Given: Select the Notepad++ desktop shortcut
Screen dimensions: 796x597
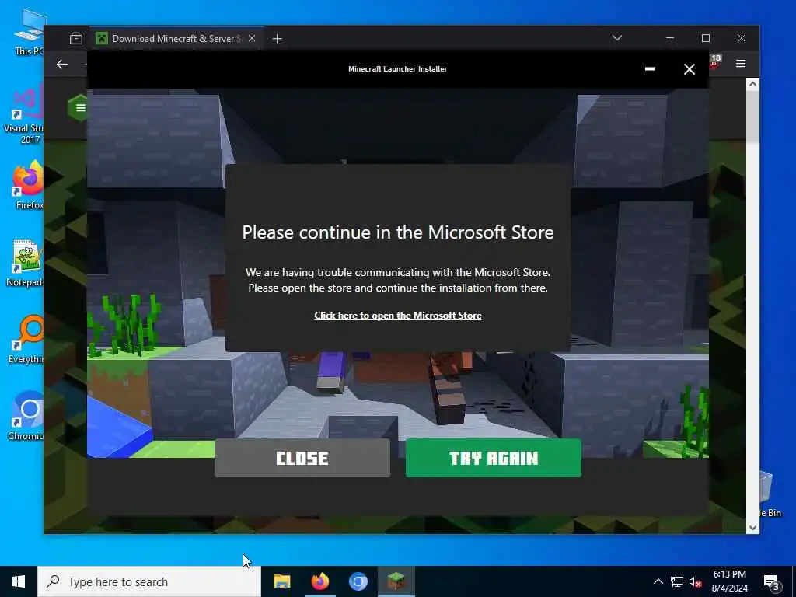Looking at the screenshot, I should click(25, 263).
